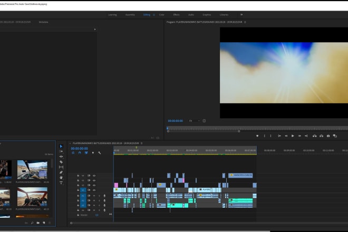Select the Ripple Edit tool
Image resolution: width=348 pixels, height=232 pixels.
(61, 157)
